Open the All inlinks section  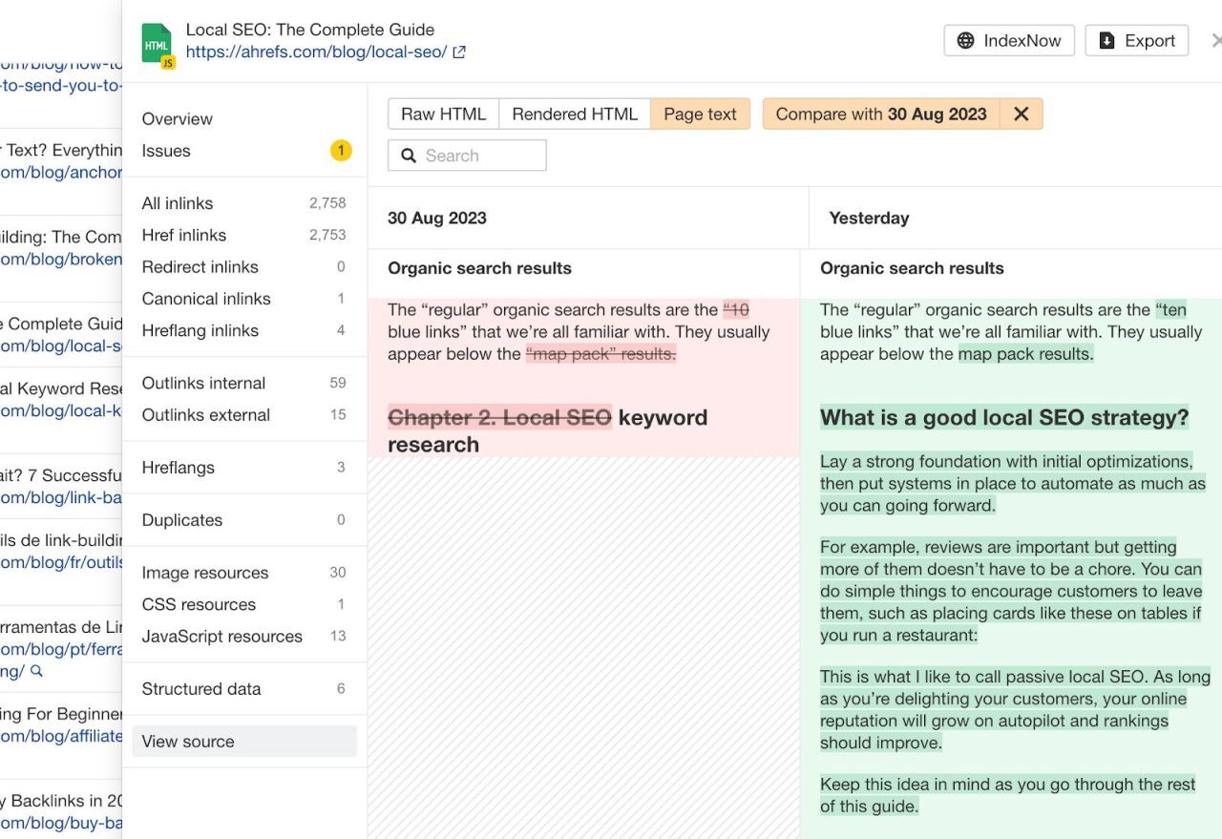[x=178, y=202]
